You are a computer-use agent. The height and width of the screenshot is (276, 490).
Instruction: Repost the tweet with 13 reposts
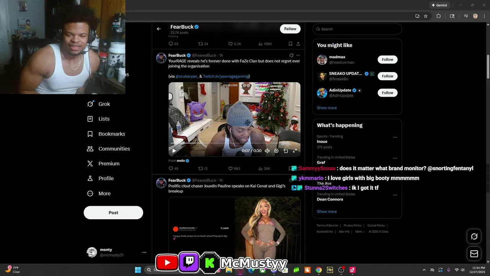tap(203, 168)
